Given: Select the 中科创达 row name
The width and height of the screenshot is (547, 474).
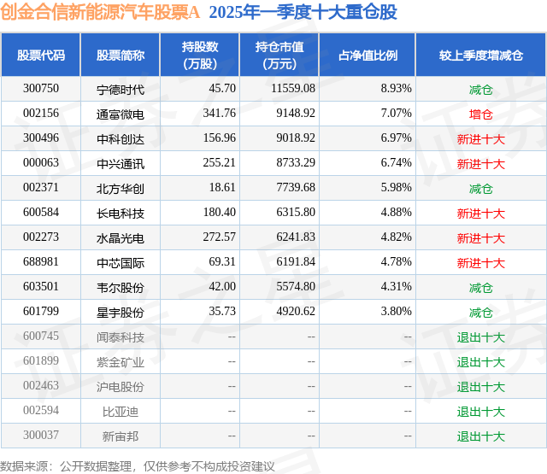Looking at the screenshot, I should [121, 139].
